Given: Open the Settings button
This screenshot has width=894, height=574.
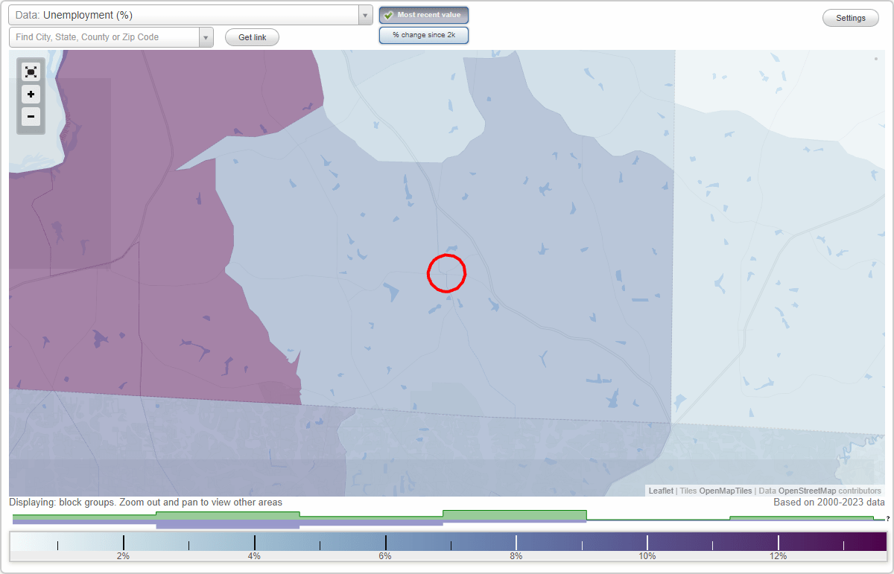Looking at the screenshot, I should click(x=851, y=18).
